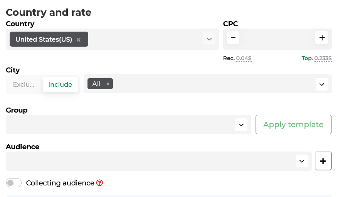Click the Group selection field

coord(119,125)
